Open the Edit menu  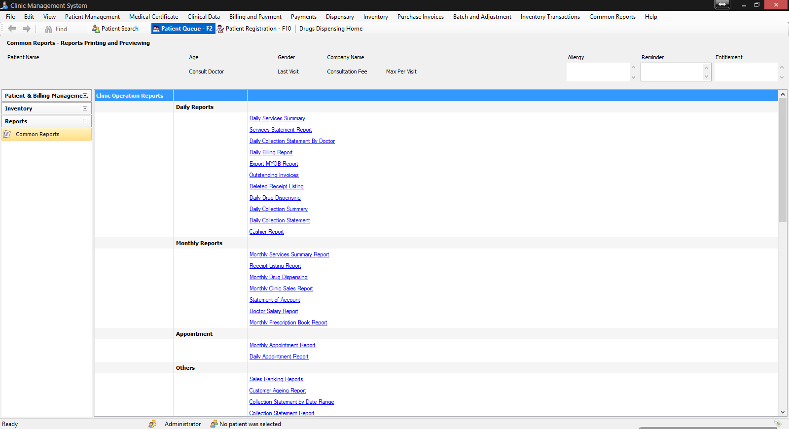click(x=29, y=17)
